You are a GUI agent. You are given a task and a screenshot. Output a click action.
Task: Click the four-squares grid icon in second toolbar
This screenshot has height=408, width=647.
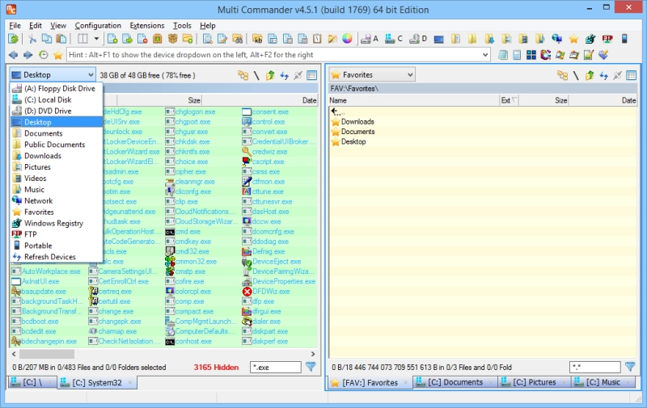click(x=531, y=55)
